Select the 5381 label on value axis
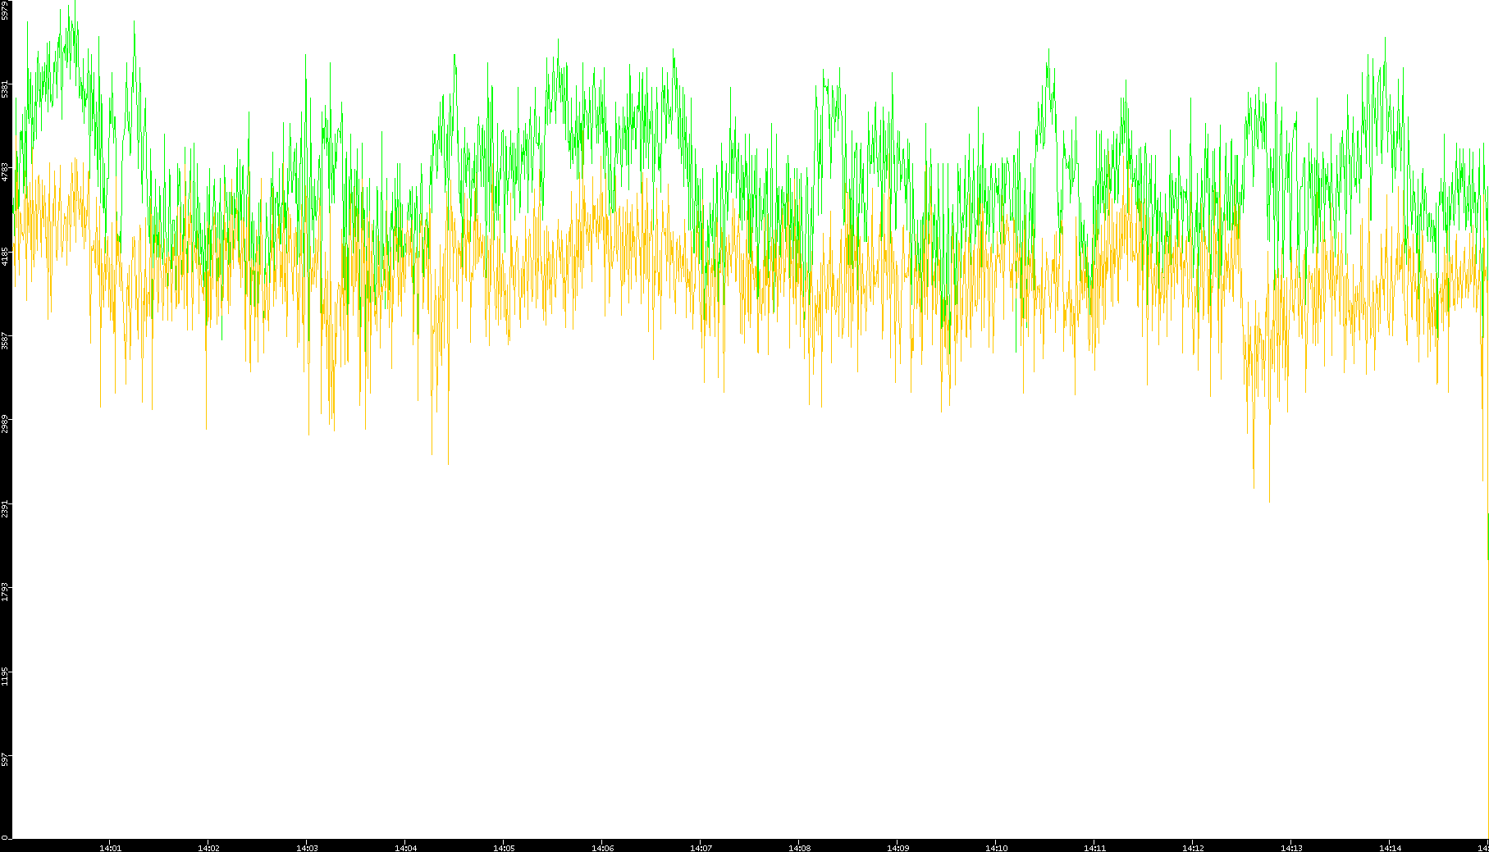 click(6, 89)
